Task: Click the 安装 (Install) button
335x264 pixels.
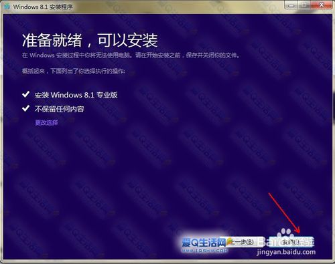Action: pyautogui.click(x=291, y=242)
